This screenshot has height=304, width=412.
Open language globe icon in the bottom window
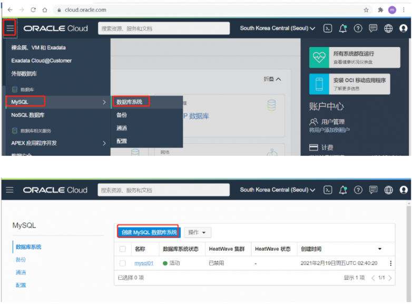coord(388,190)
